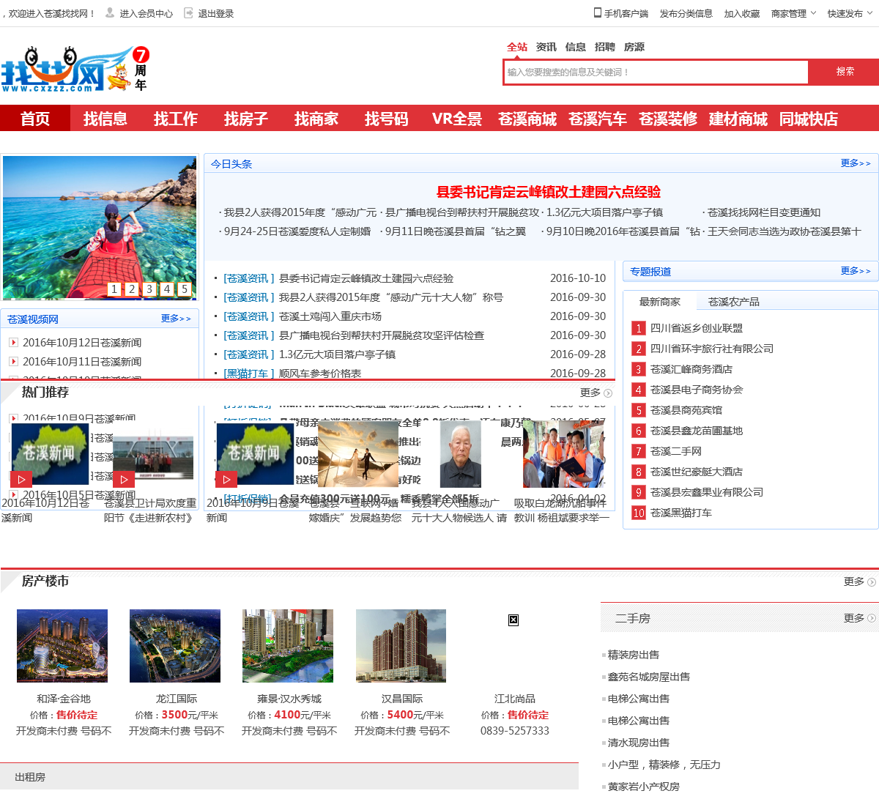Open news 1.3亿元大项目落户亭子镇
879x799 pixels.
tap(337, 354)
